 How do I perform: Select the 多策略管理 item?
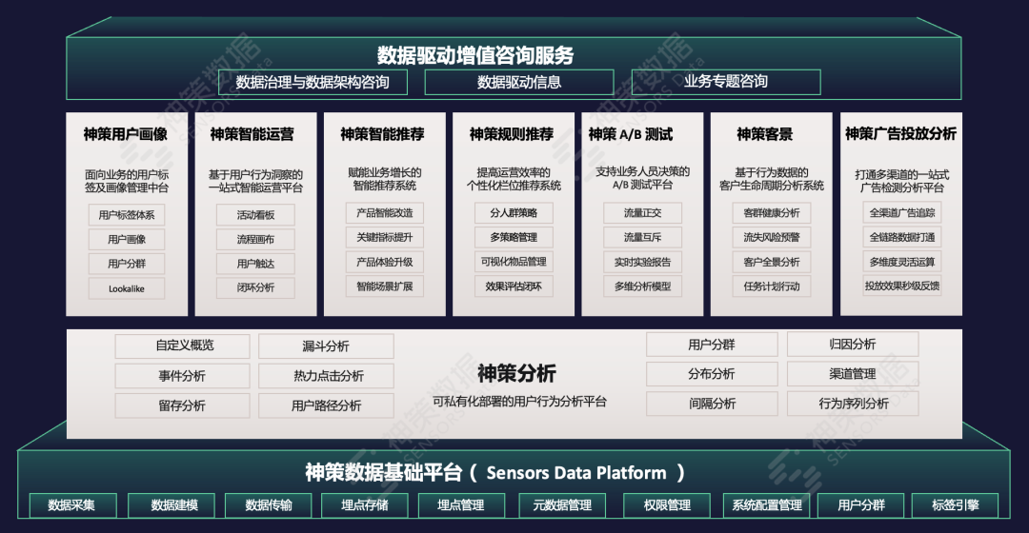(514, 237)
